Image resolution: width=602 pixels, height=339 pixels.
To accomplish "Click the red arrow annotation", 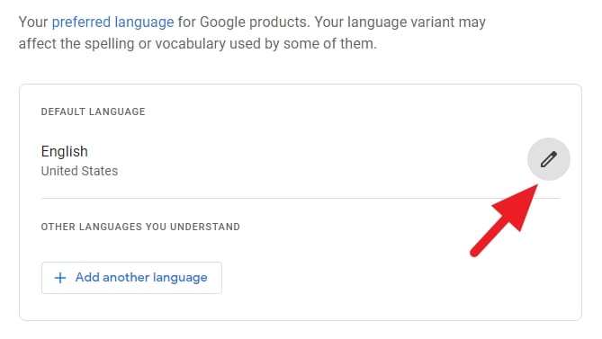I will 504,220.
